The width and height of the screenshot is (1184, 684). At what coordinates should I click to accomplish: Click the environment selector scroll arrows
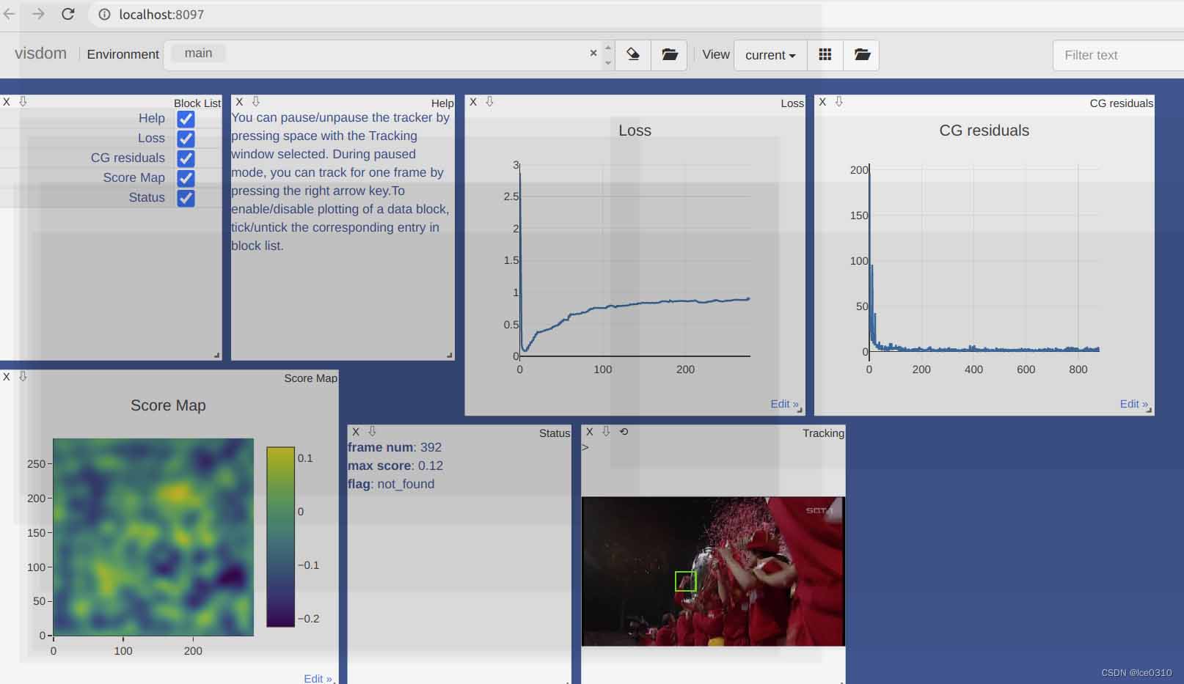pyautogui.click(x=607, y=55)
